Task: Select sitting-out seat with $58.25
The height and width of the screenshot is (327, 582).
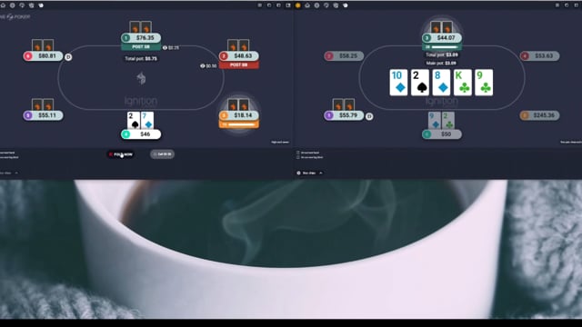Action: (x=344, y=55)
